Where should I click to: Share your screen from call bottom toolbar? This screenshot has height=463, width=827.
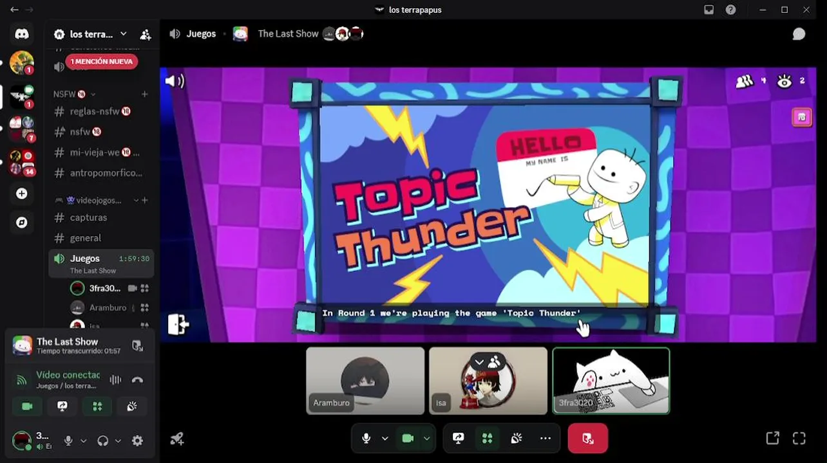point(459,438)
